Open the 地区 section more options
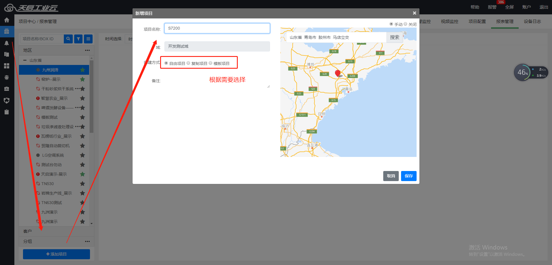This screenshot has height=265, width=552. pyautogui.click(x=87, y=50)
